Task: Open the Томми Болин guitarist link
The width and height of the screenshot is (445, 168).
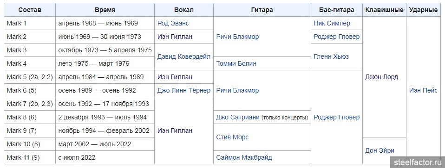Action: pos(236,63)
